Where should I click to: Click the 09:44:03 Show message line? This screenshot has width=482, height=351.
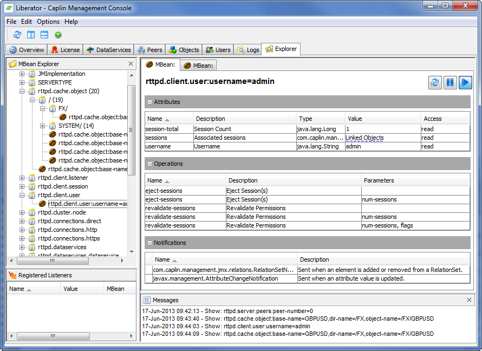coord(226,326)
